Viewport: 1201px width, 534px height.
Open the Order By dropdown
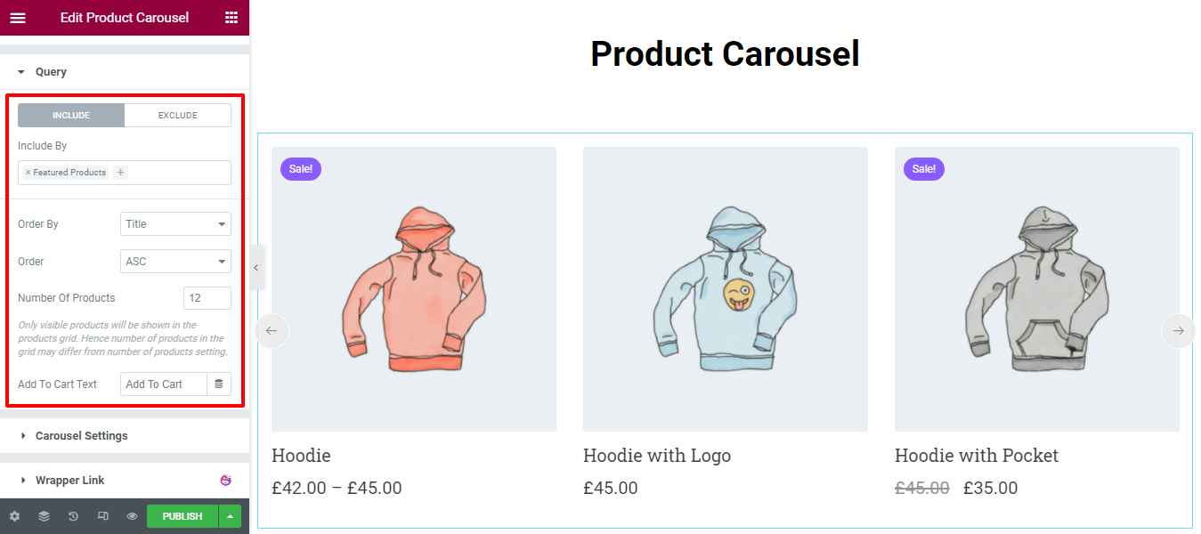pos(175,224)
